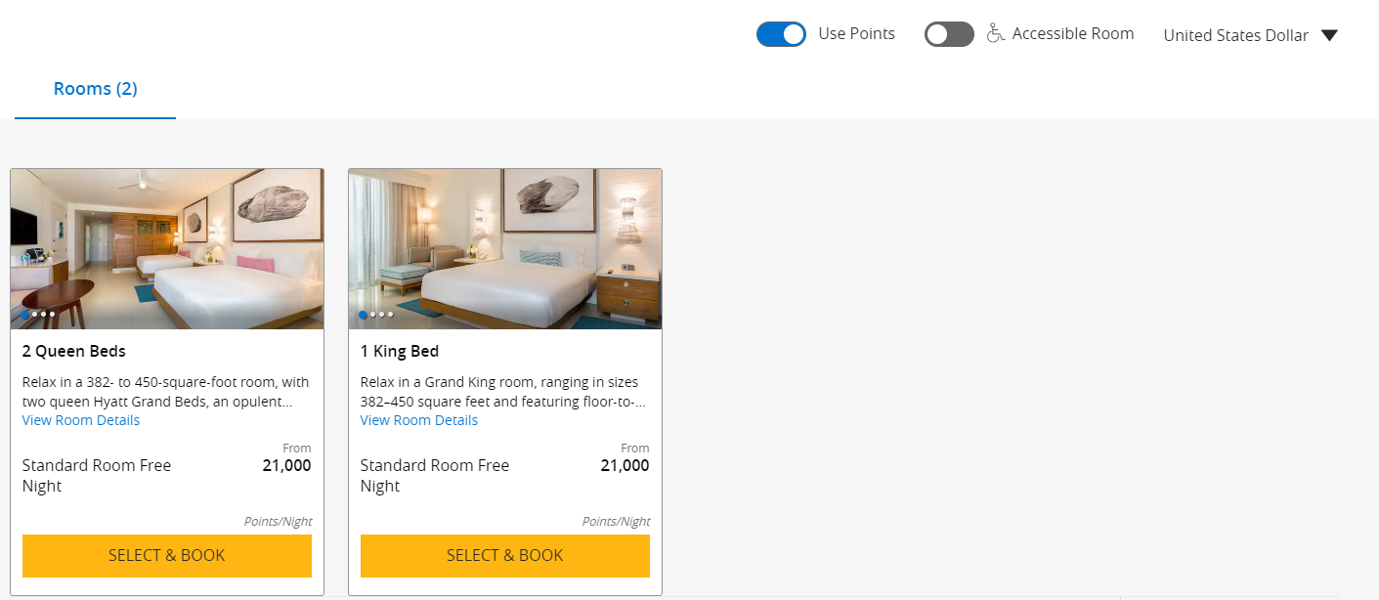The image size is (1379, 600).
Task: Click the currency dropdown arrow
Action: [1328, 35]
